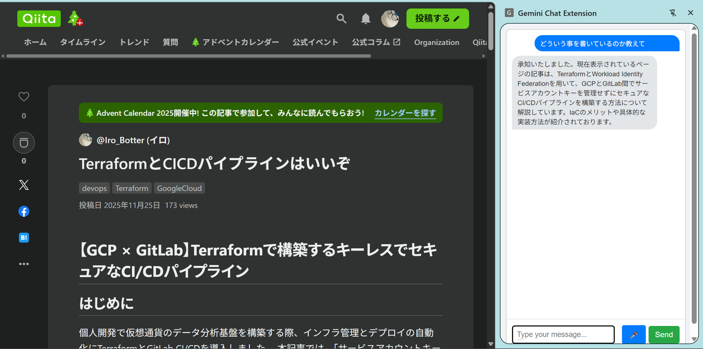
Task: Open the search magnifier icon
Action: coord(341,19)
